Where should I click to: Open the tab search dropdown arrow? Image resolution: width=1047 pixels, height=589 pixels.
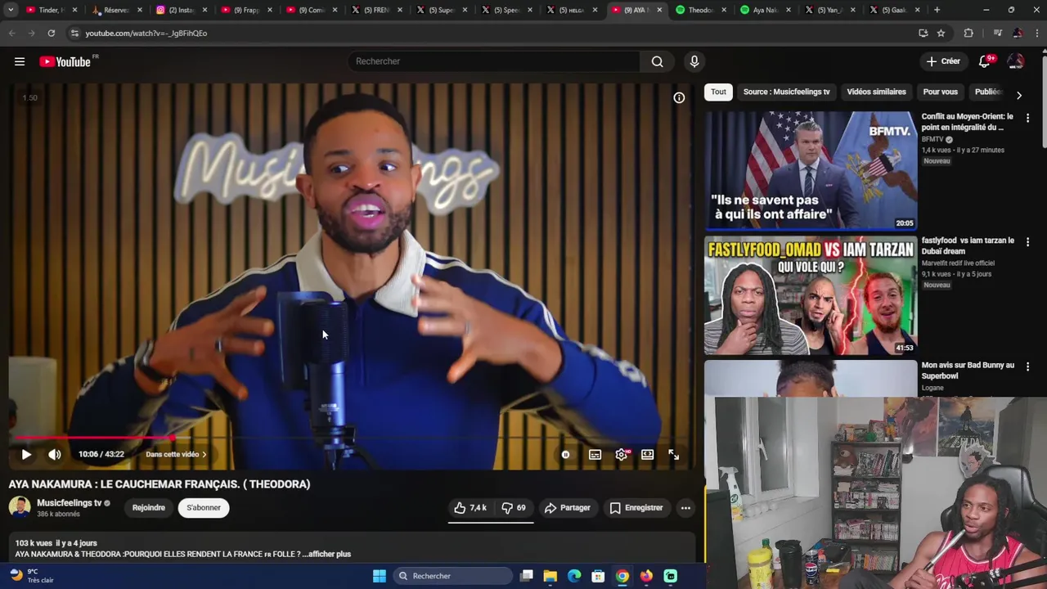[x=11, y=10]
